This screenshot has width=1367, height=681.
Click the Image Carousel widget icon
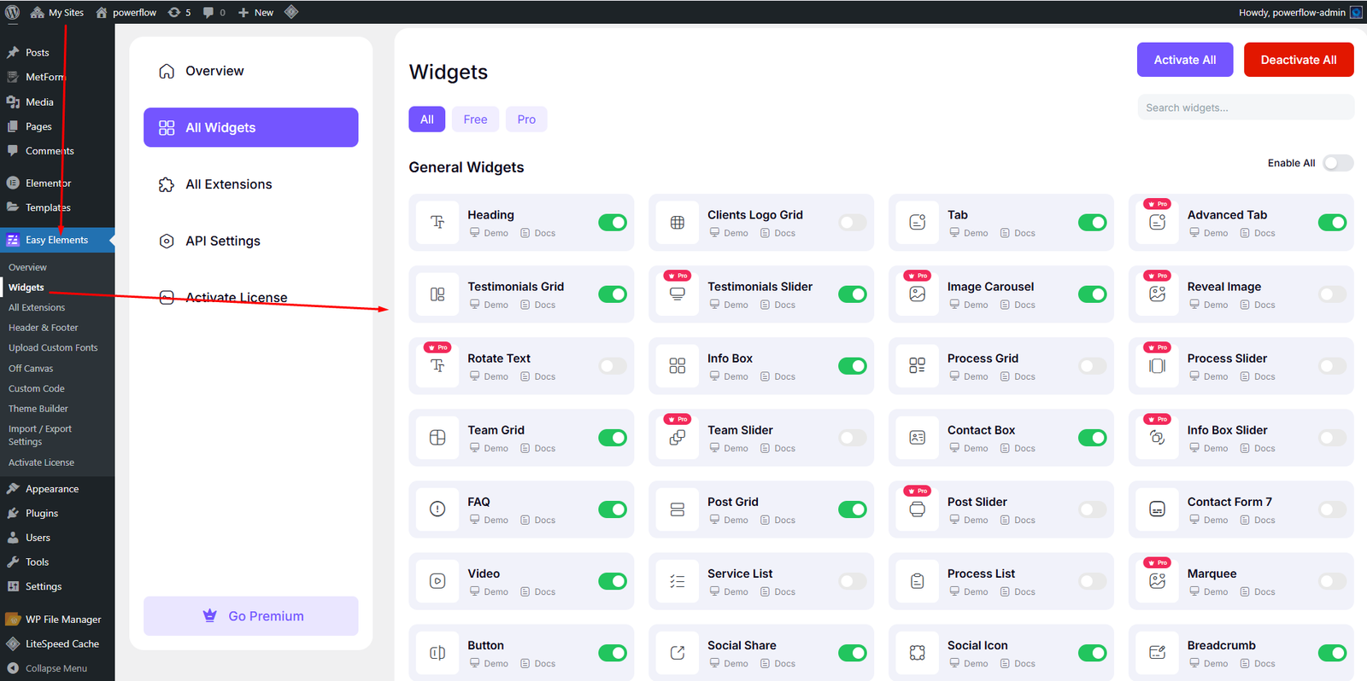[x=918, y=294]
